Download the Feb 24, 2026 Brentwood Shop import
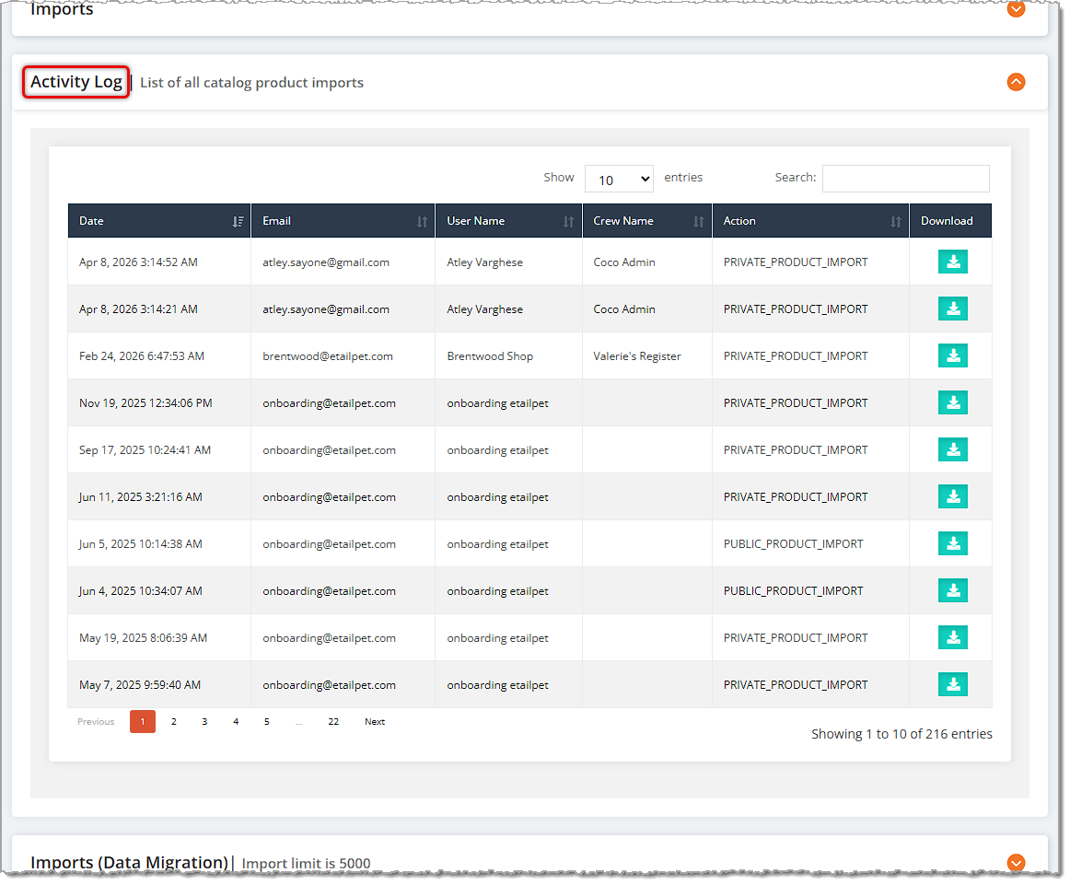This screenshot has width=1070, height=885. click(x=953, y=355)
